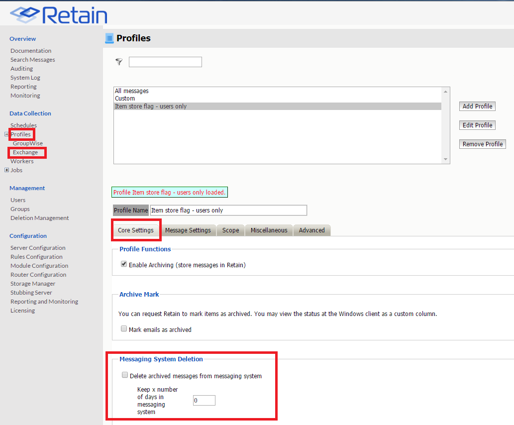Click the Configuration heading
This screenshot has width=514, height=425.
pos(28,236)
